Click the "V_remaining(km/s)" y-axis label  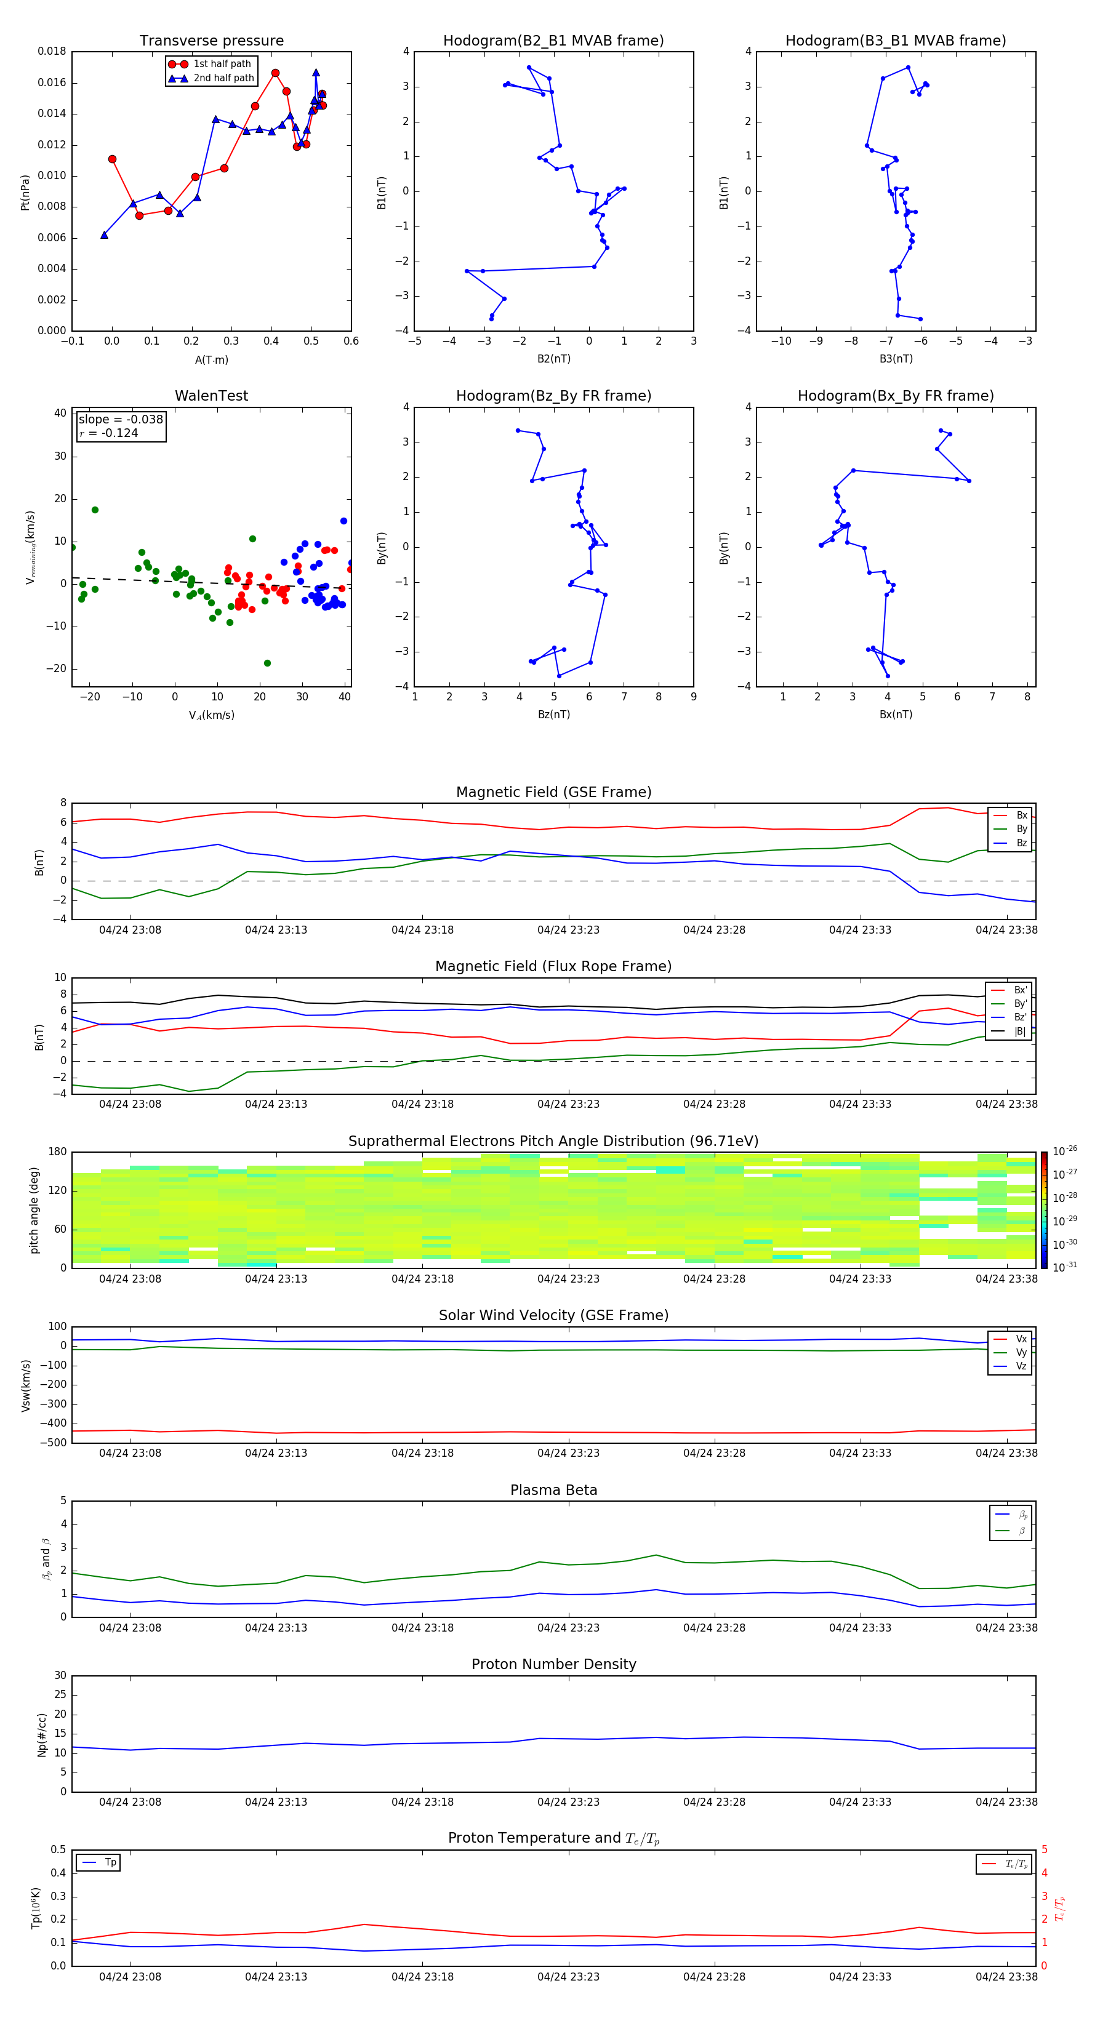[x=30, y=547]
